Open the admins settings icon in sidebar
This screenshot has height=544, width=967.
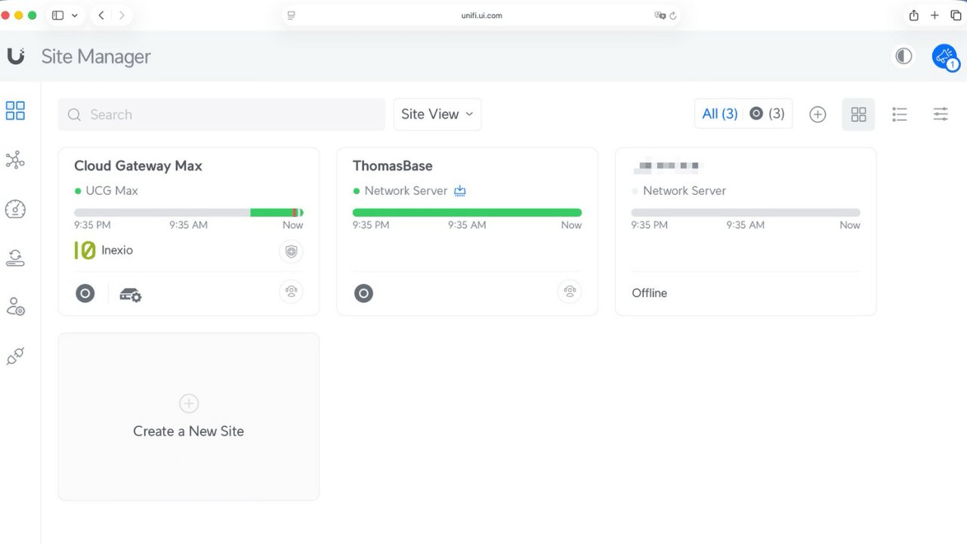[x=15, y=307]
